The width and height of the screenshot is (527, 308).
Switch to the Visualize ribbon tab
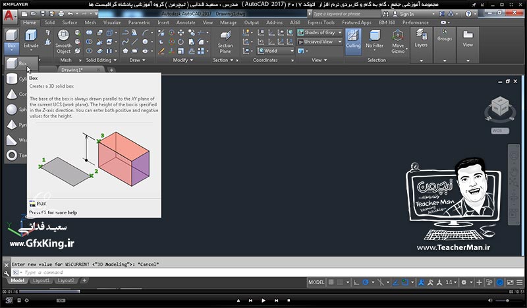coord(112,22)
